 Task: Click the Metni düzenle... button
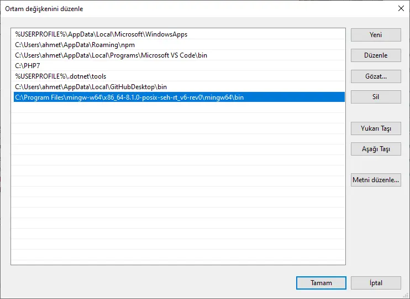pos(376,180)
